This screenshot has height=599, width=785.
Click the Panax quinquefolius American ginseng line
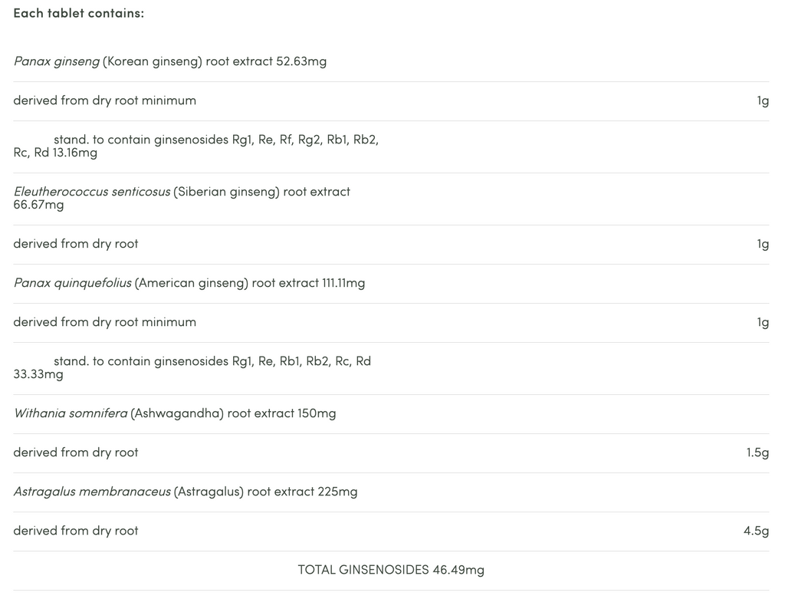coord(189,283)
